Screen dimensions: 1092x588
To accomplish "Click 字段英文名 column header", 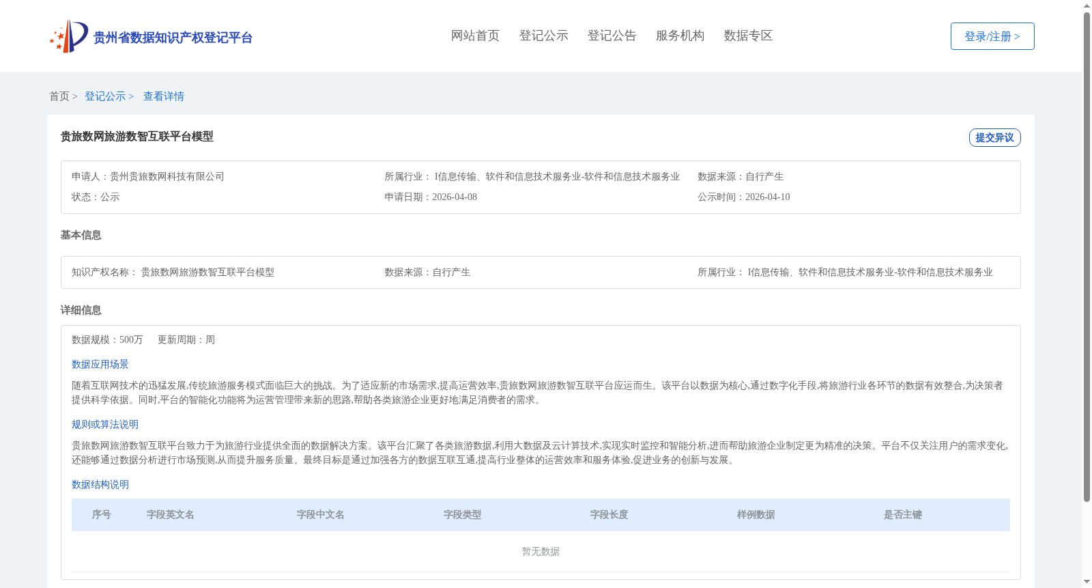I will [171, 515].
